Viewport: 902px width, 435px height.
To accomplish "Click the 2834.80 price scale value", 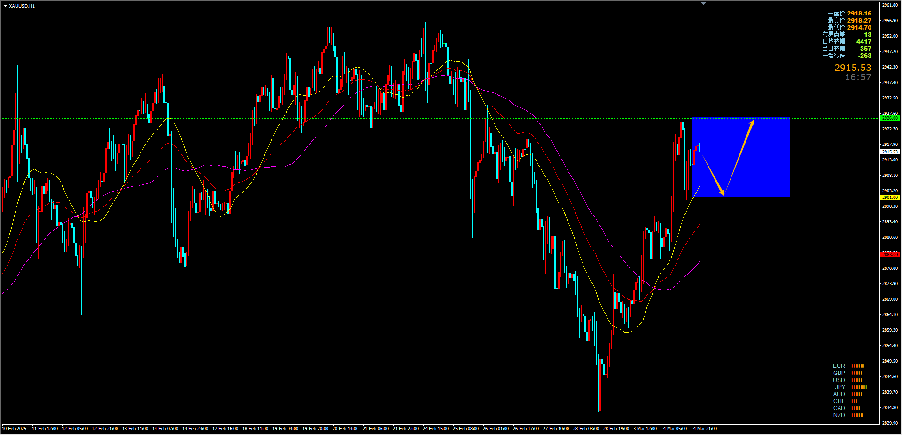I will pyautogui.click(x=890, y=408).
